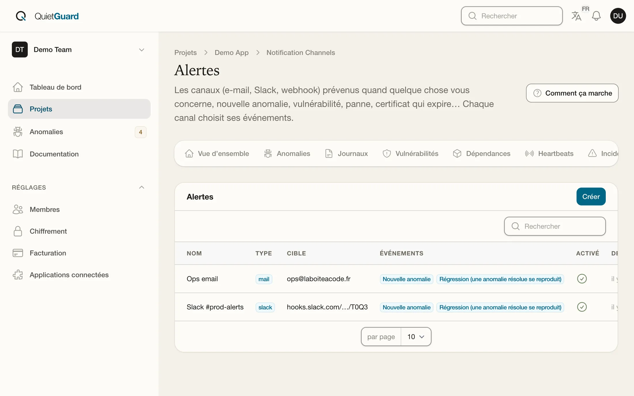Click the DT team avatar badge
This screenshot has width=634, height=396.
[x=20, y=50]
